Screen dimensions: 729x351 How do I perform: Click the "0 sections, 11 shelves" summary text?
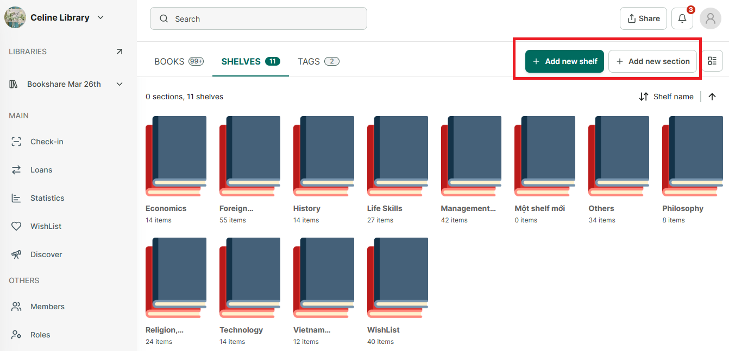coord(184,97)
